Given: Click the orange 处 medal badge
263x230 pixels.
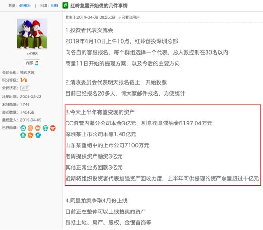Looking at the screenshot, I should tap(30, 135).
